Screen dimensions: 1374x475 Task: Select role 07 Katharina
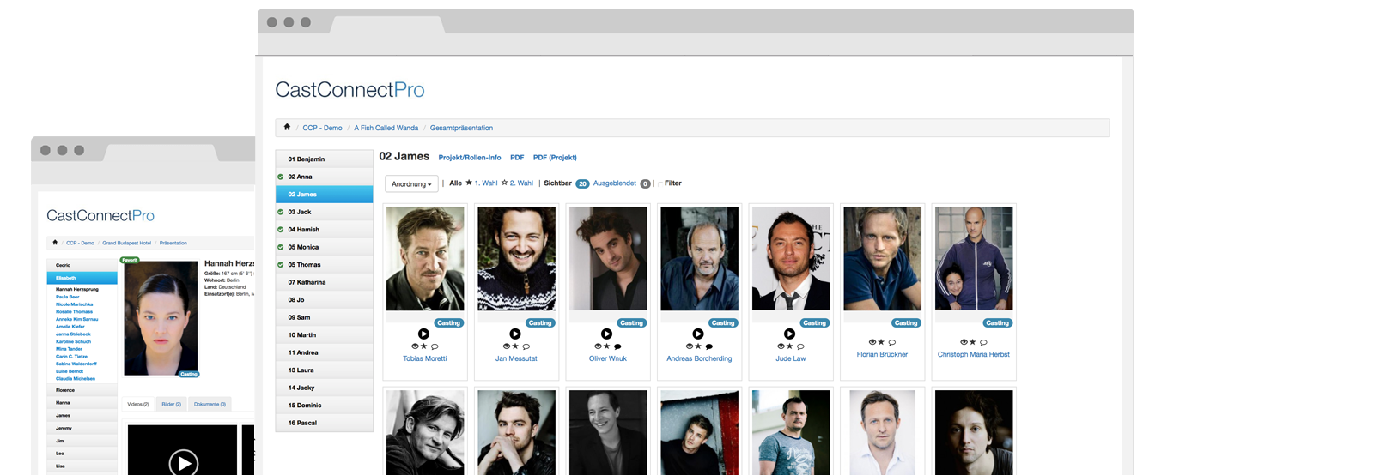(324, 282)
